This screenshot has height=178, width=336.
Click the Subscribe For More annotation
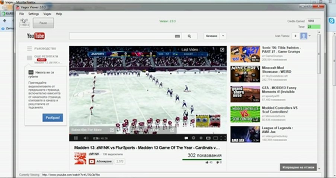pos(92,130)
